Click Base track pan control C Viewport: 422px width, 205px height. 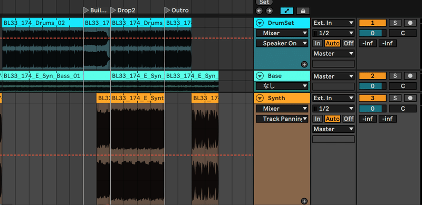402,86
